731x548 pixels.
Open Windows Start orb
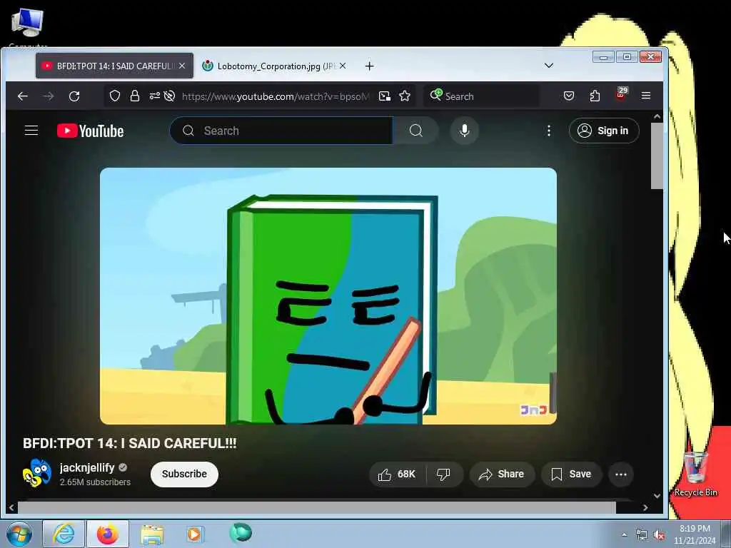click(x=19, y=534)
